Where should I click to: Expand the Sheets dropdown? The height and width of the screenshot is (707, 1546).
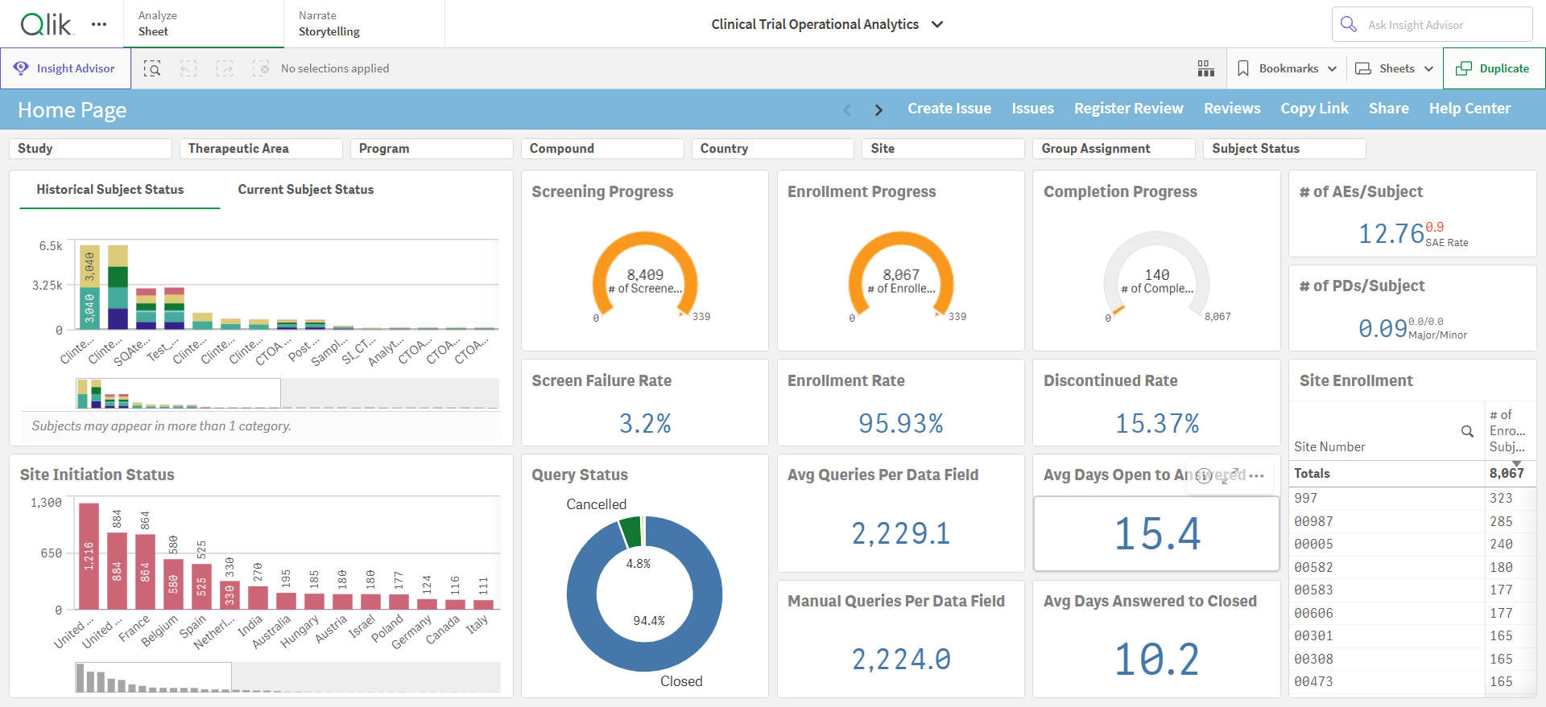point(1395,68)
